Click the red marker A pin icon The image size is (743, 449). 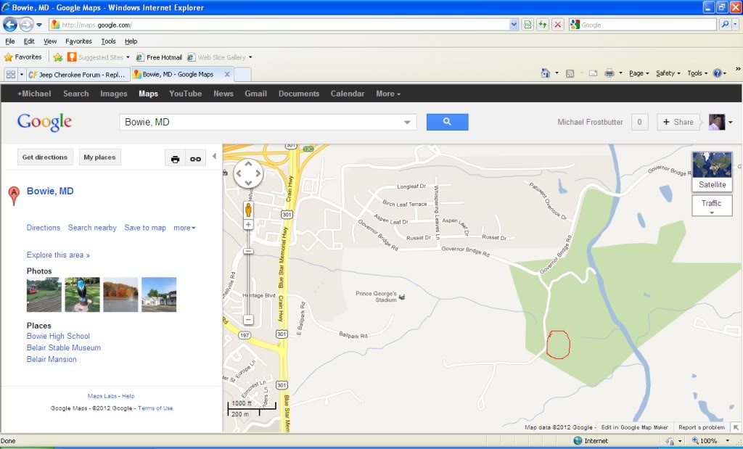tap(14, 196)
